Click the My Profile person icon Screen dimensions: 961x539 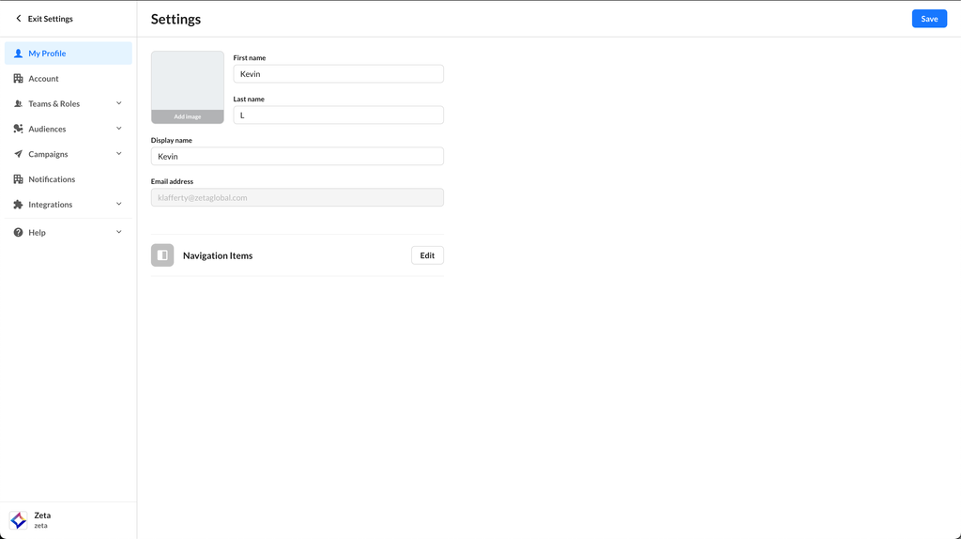[x=18, y=54]
